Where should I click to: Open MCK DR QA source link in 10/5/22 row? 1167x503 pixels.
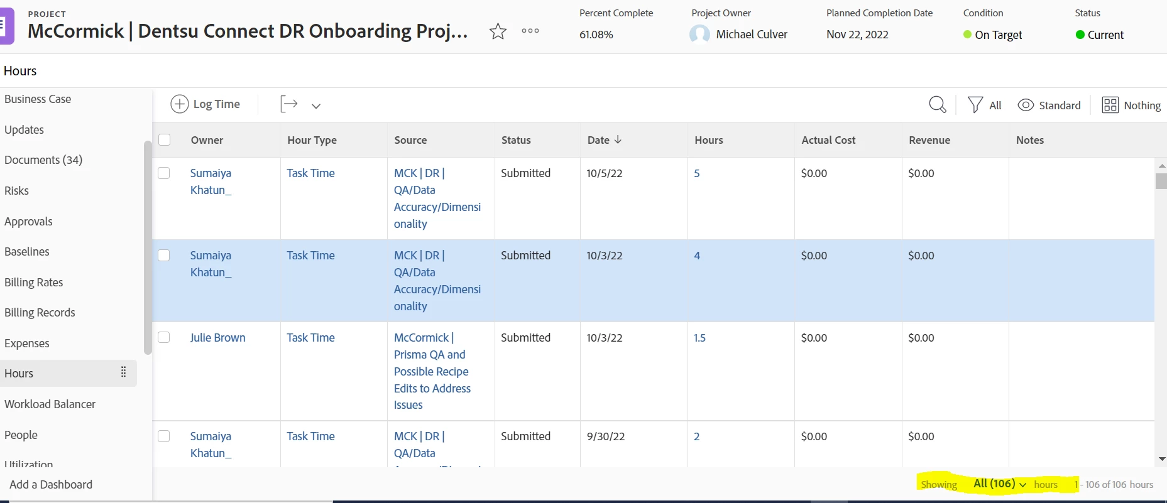437,198
